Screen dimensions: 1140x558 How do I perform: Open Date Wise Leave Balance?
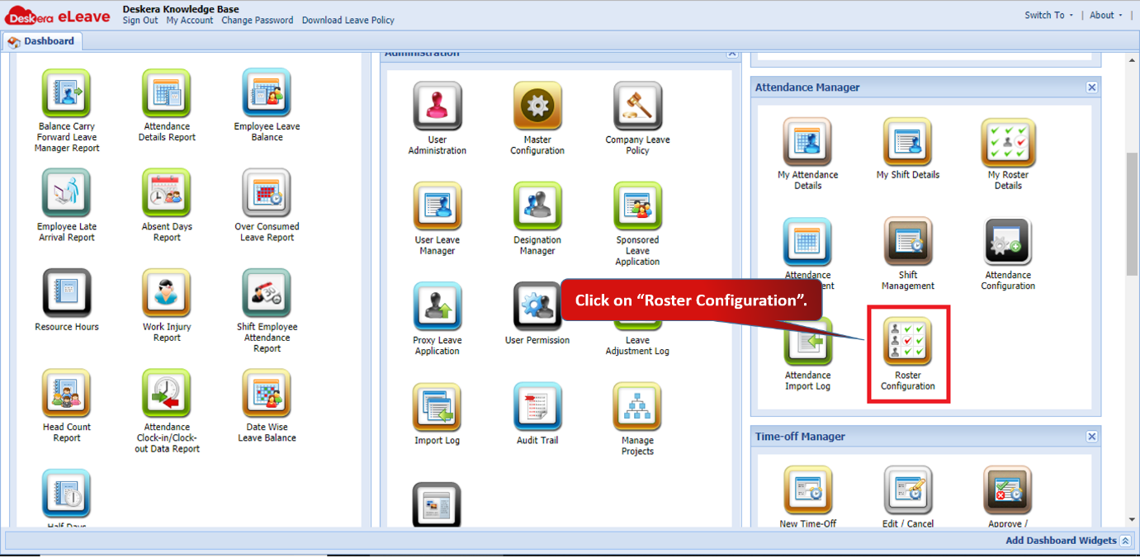(x=267, y=394)
